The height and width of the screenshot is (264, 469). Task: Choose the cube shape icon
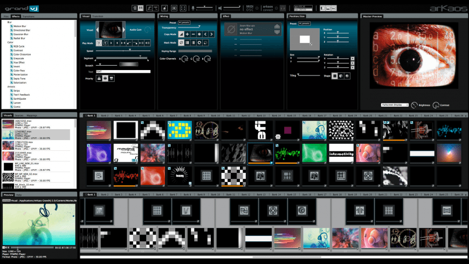pyautogui.click(x=341, y=76)
